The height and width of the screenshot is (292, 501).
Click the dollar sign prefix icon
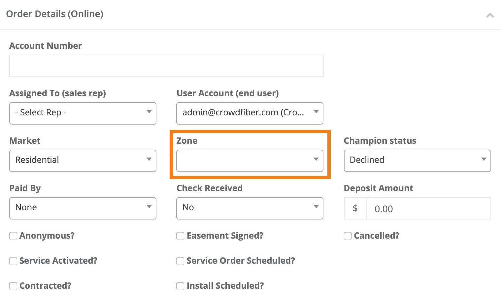[355, 208]
